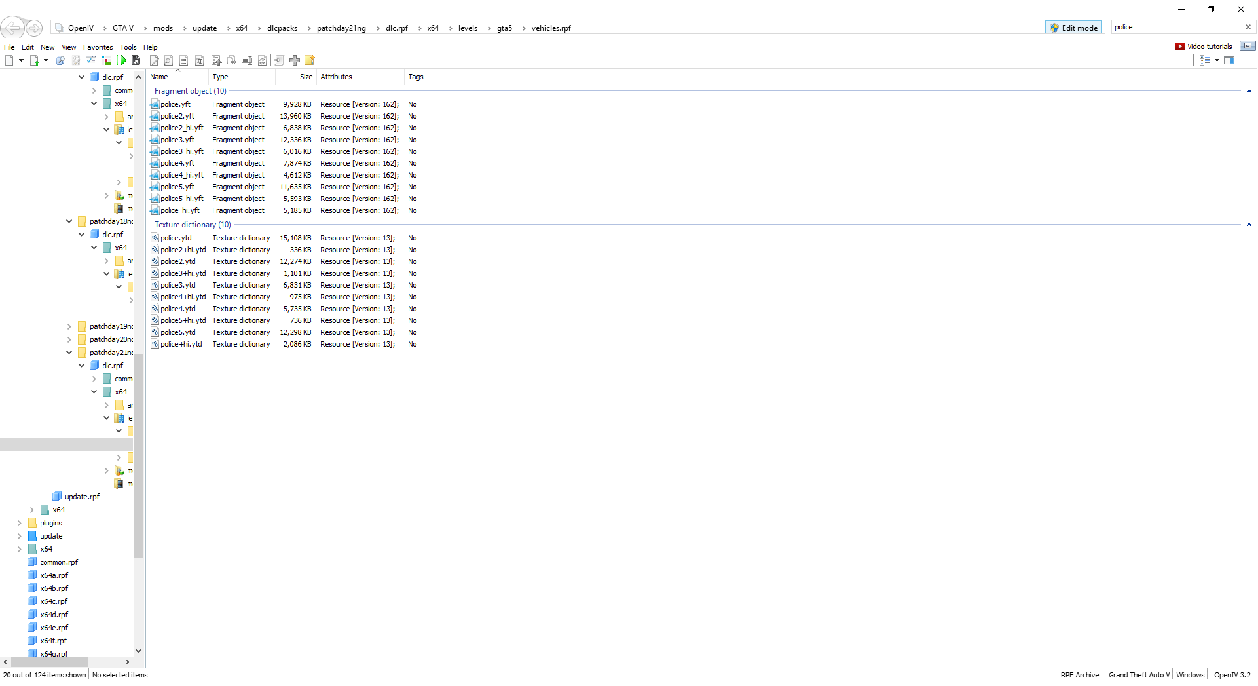Viewport: 1258px width, 686px height.
Task: Click the Grand Theft Auto V status entry
Action: tap(1139, 675)
